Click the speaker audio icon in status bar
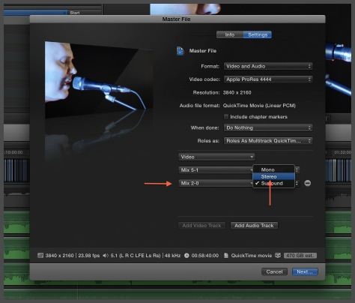This screenshot has height=303, width=355. tap(106, 256)
